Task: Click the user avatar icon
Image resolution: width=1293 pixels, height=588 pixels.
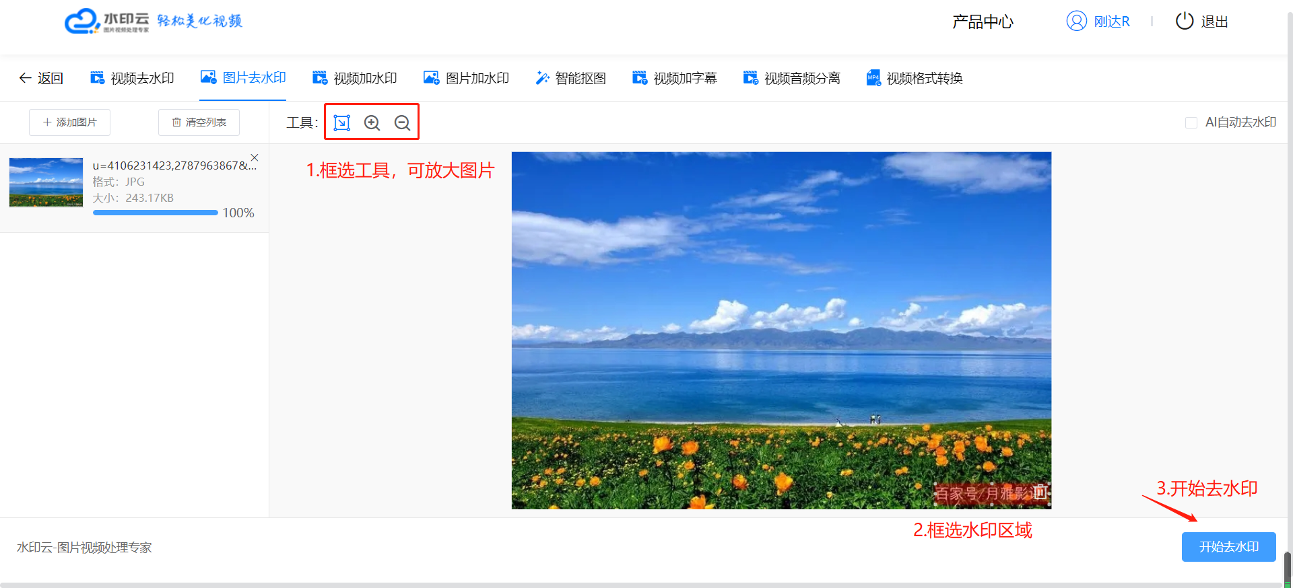Action: tap(1077, 21)
